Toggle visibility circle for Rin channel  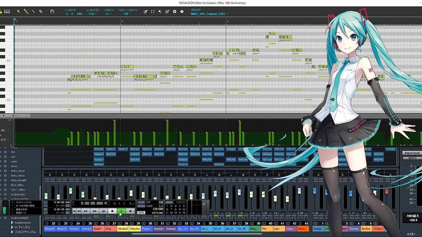point(5,152)
